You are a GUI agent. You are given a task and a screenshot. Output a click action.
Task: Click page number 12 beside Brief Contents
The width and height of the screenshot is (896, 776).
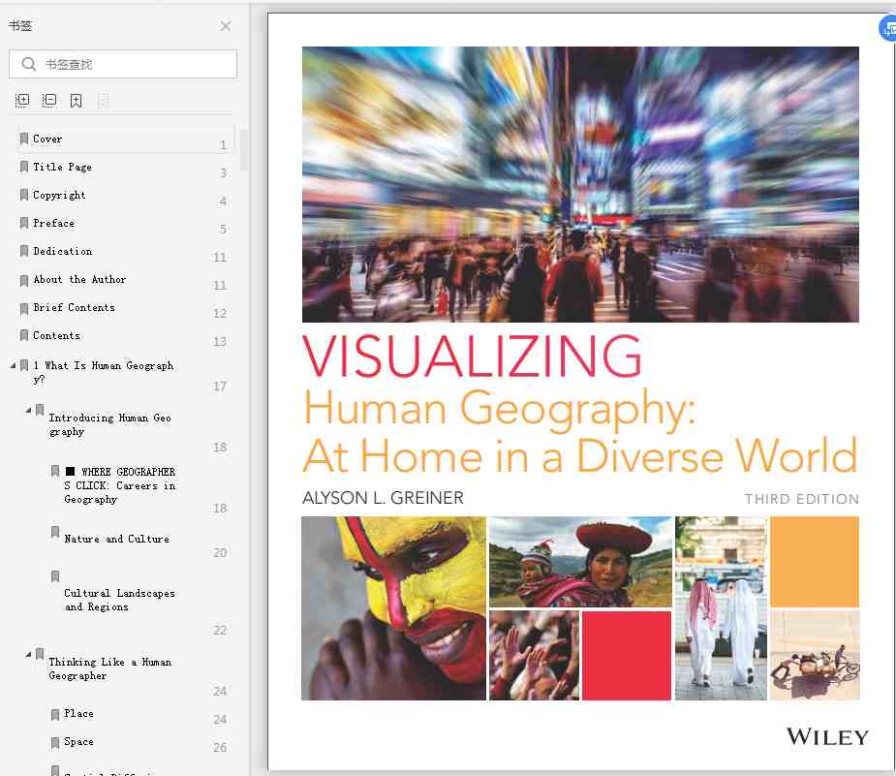[x=220, y=313]
